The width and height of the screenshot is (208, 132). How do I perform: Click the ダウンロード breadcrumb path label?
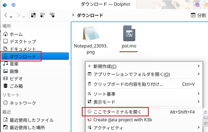[90, 15]
